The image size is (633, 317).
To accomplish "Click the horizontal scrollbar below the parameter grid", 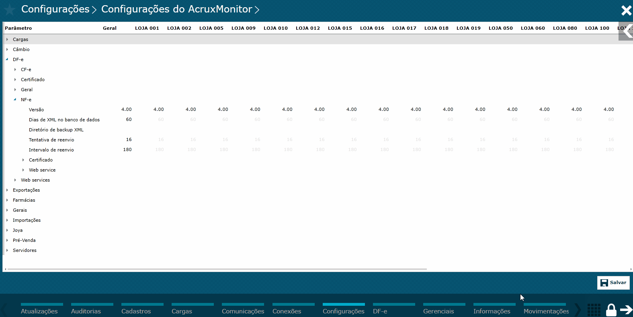I will 217,269.
